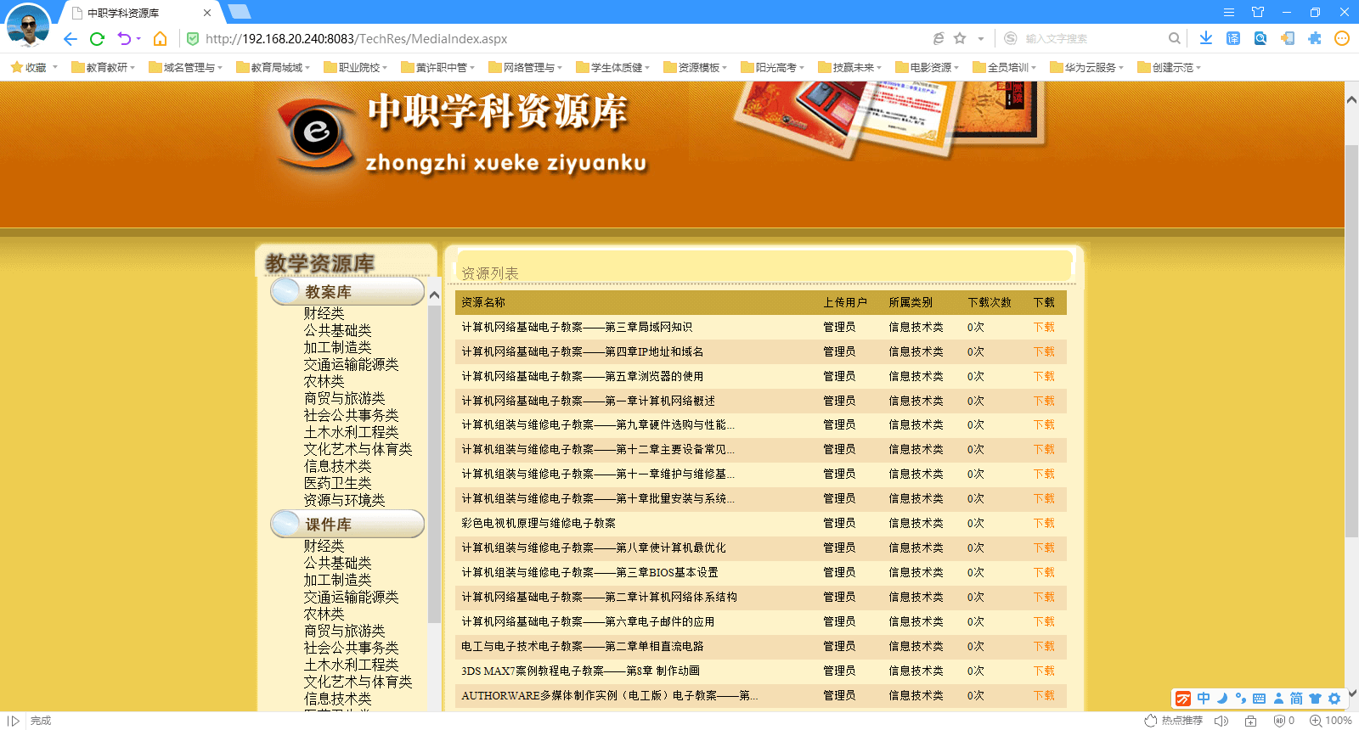Reload the page with the green refresh icon

click(x=97, y=39)
